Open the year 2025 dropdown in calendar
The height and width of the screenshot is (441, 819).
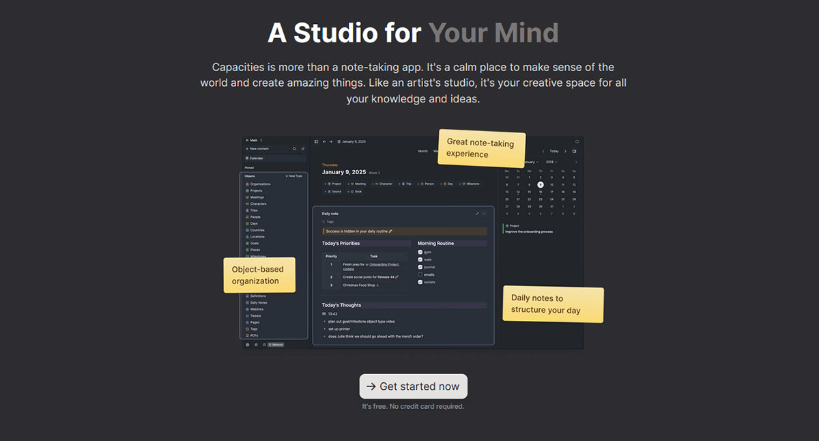tap(551, 162)
